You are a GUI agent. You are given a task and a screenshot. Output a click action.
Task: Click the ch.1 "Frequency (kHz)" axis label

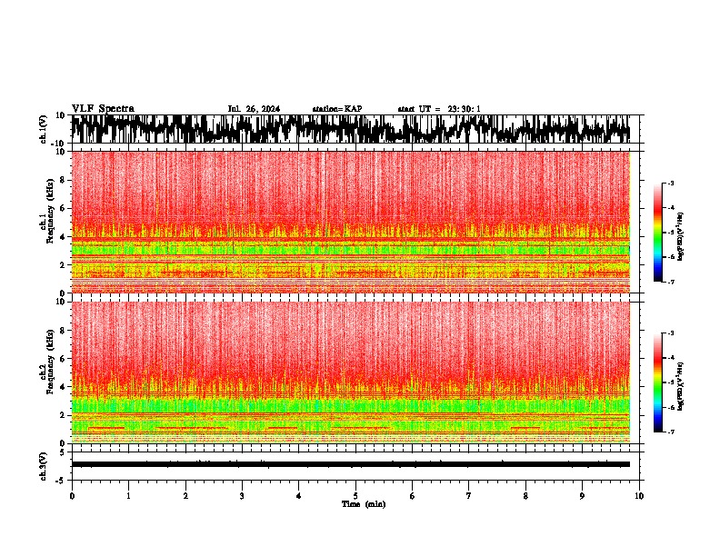point(50,211)
